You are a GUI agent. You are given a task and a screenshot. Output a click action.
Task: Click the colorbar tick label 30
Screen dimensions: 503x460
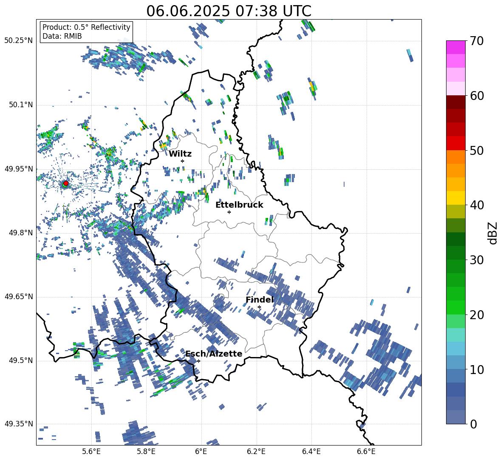click(477, 260)
